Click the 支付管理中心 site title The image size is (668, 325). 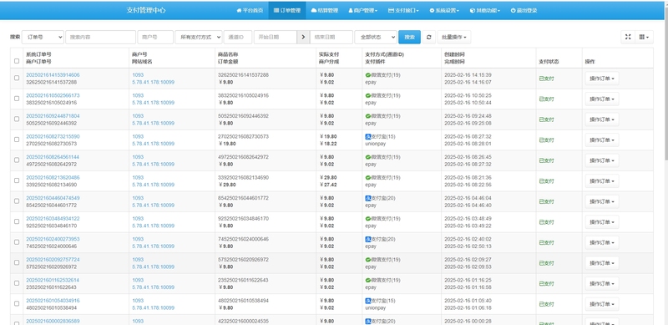(x=146, y=10)
